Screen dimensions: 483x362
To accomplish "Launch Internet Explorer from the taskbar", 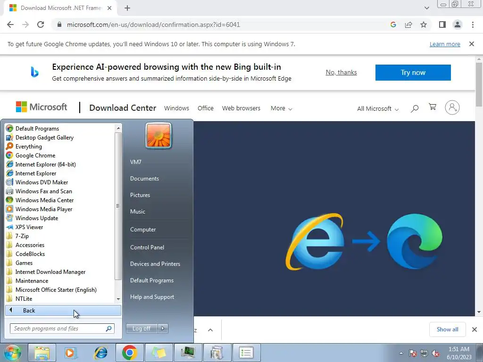I will pos(100,353).
